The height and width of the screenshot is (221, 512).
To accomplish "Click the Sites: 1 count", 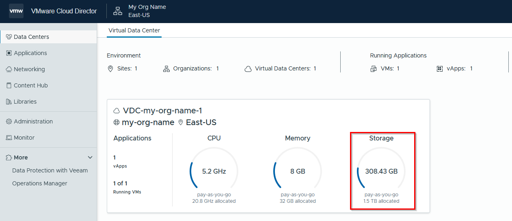I will [127, 68].
